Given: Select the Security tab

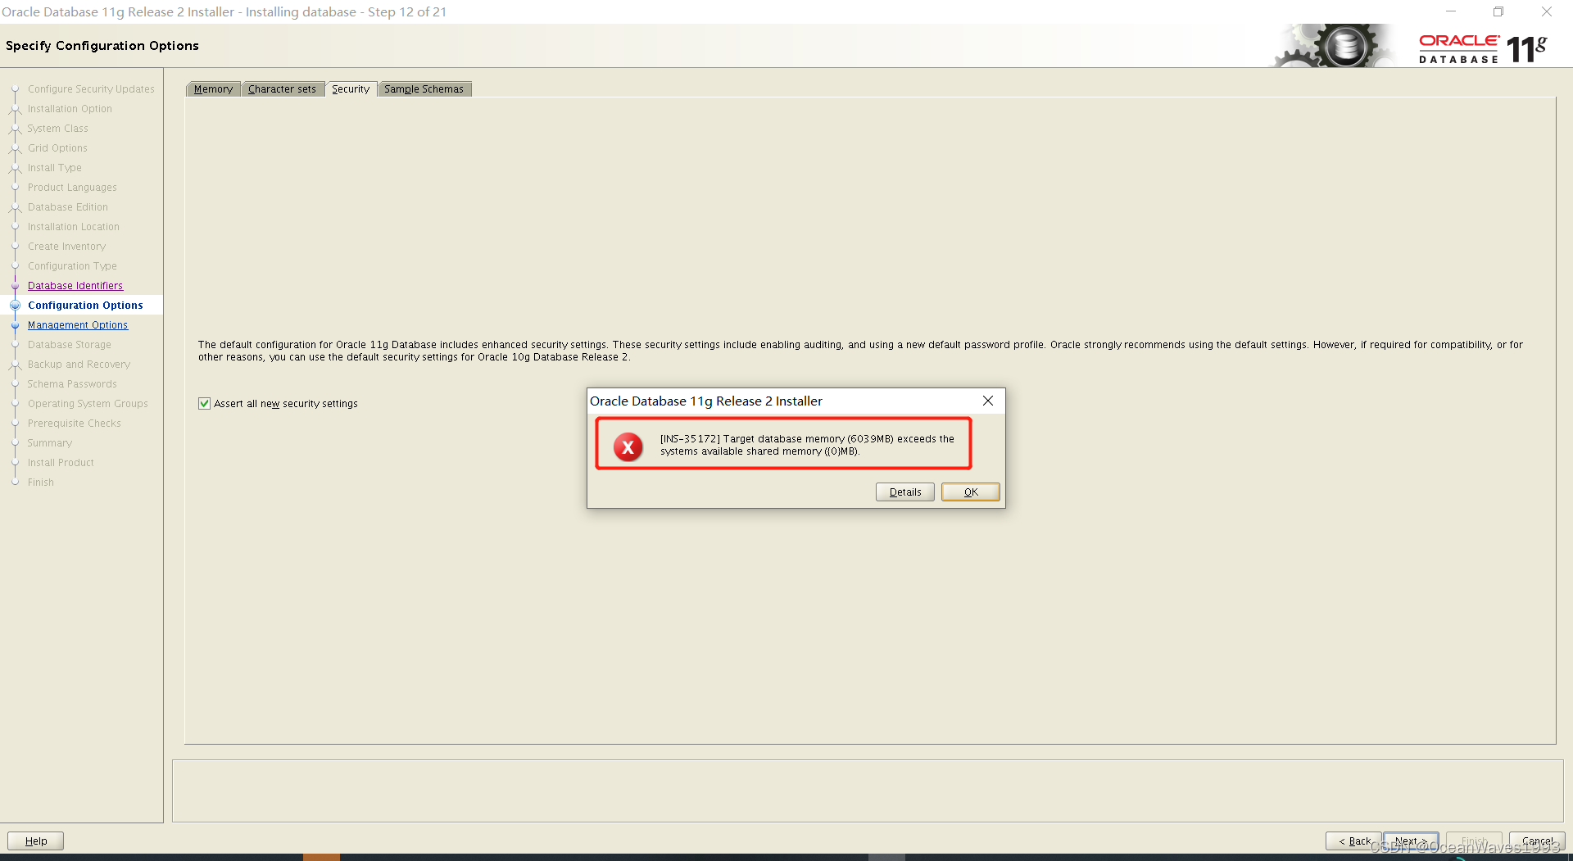Looking at the screenshot, I should click(351, 88).
